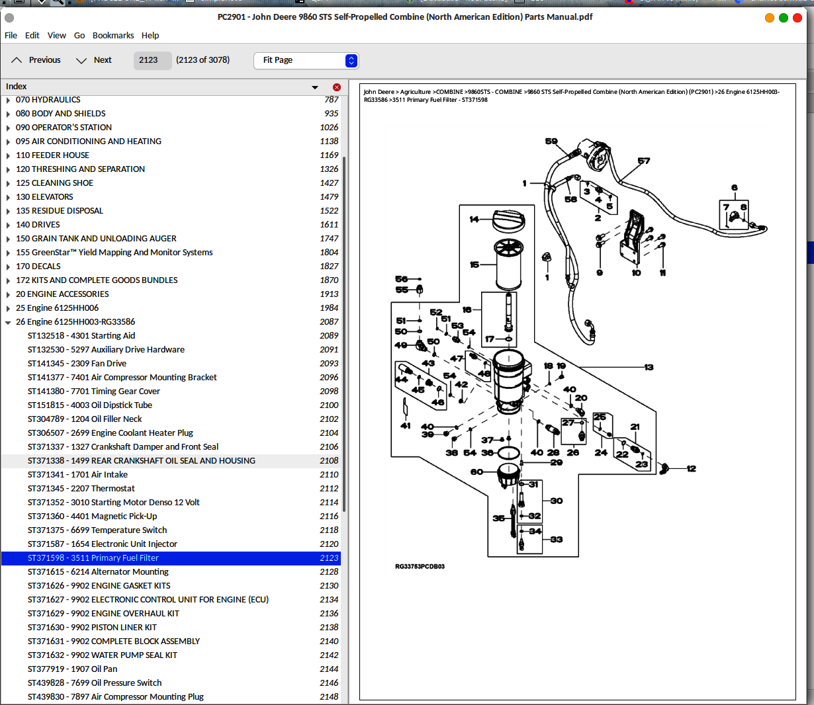Open ST371375 - 6699 Temperature Switch

click(171, 530)
